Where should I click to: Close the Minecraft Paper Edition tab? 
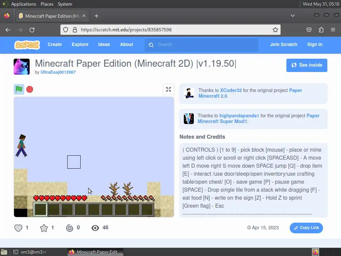[84, 16]
